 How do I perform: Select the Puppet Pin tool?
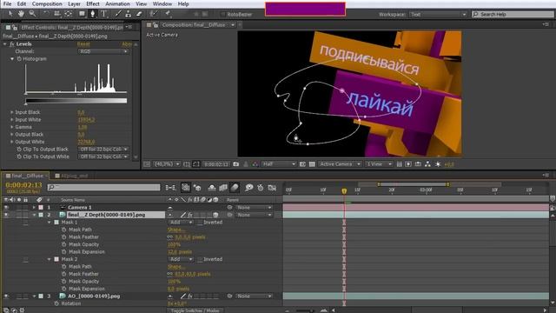tap(168, 14)
